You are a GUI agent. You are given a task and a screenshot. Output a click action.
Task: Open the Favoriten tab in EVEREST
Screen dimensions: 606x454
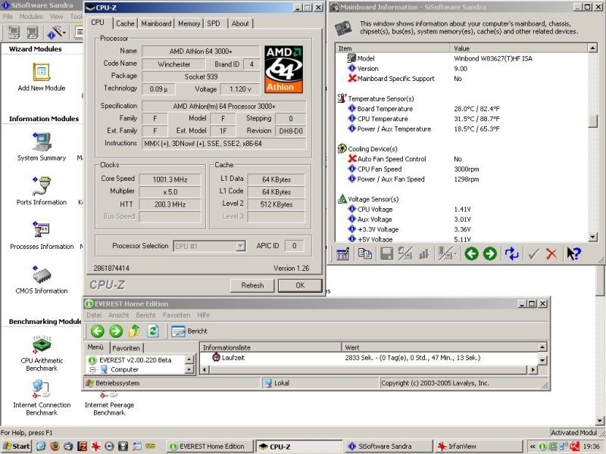click(x=126, y=348)
